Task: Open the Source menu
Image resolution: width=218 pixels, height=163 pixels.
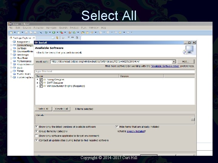Action: [27, 28]
